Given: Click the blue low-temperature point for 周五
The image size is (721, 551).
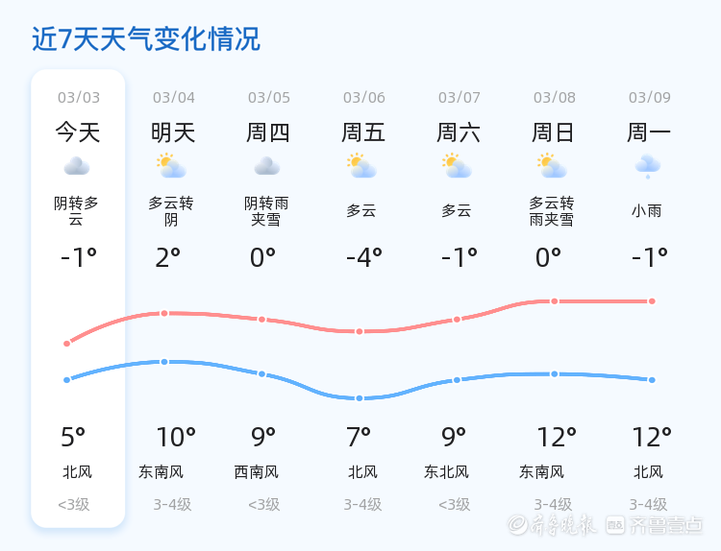Looking at the screenshot, I should coord(360,398).
